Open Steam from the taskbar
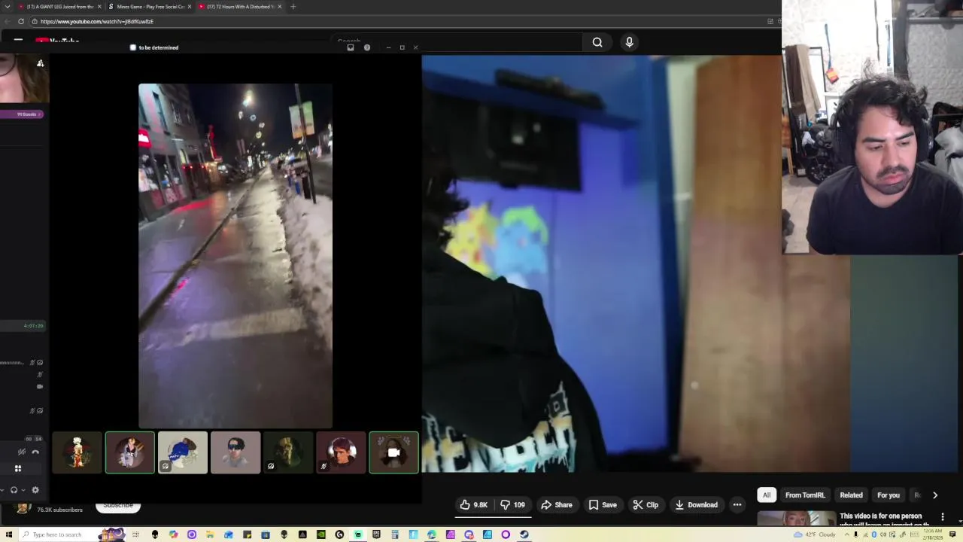The image size is (963, 542). [x=524, y=534]
